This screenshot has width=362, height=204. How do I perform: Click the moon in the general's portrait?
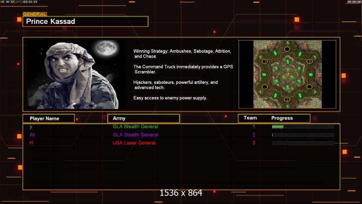107,48
